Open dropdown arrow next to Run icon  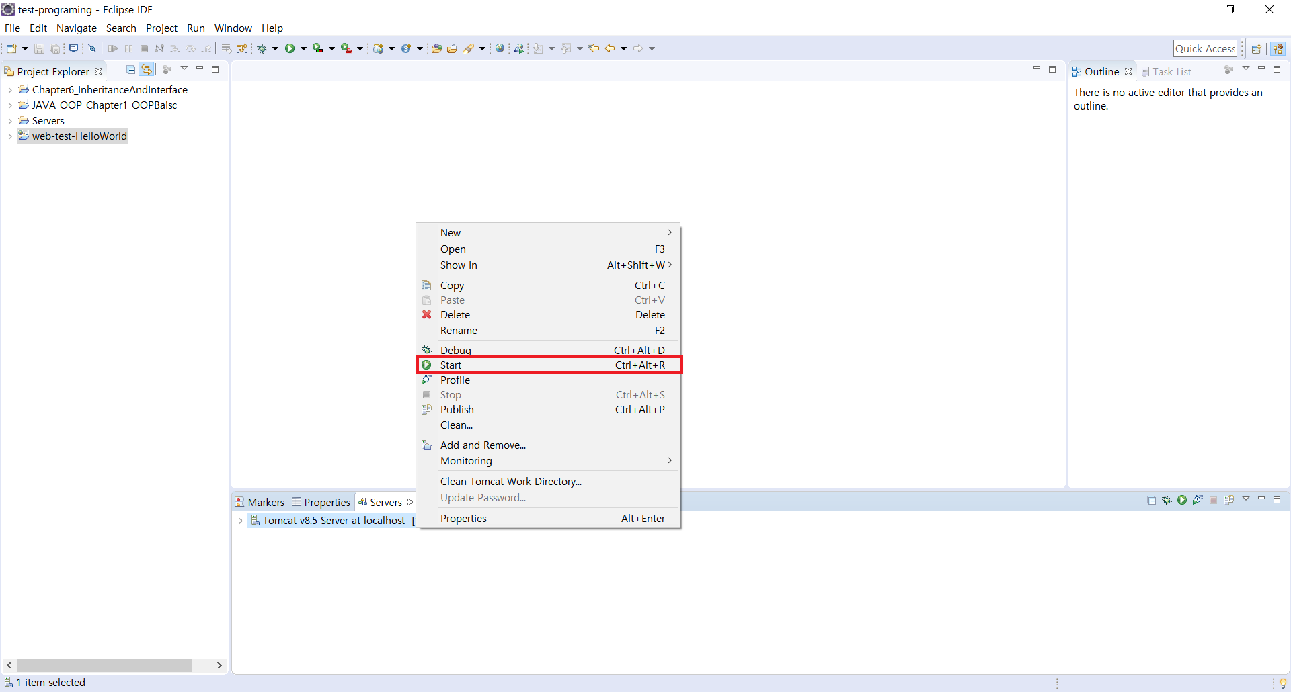point(303,48)
